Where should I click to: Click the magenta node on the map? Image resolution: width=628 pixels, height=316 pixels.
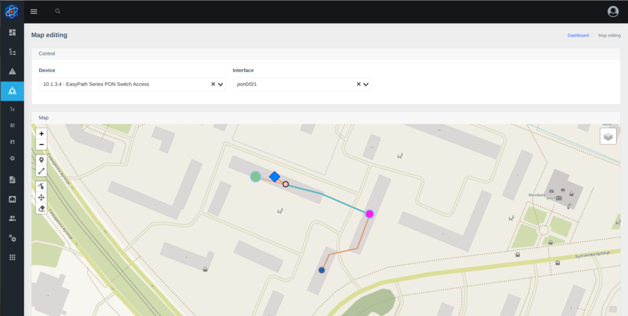point(369,214)
